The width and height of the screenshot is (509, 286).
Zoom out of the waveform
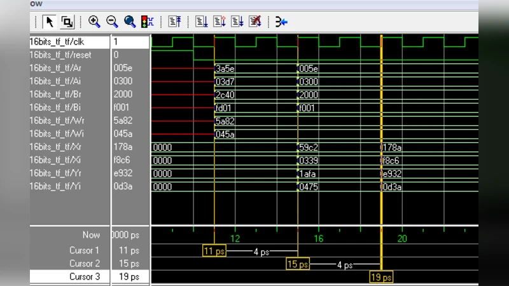click(112, 22)
